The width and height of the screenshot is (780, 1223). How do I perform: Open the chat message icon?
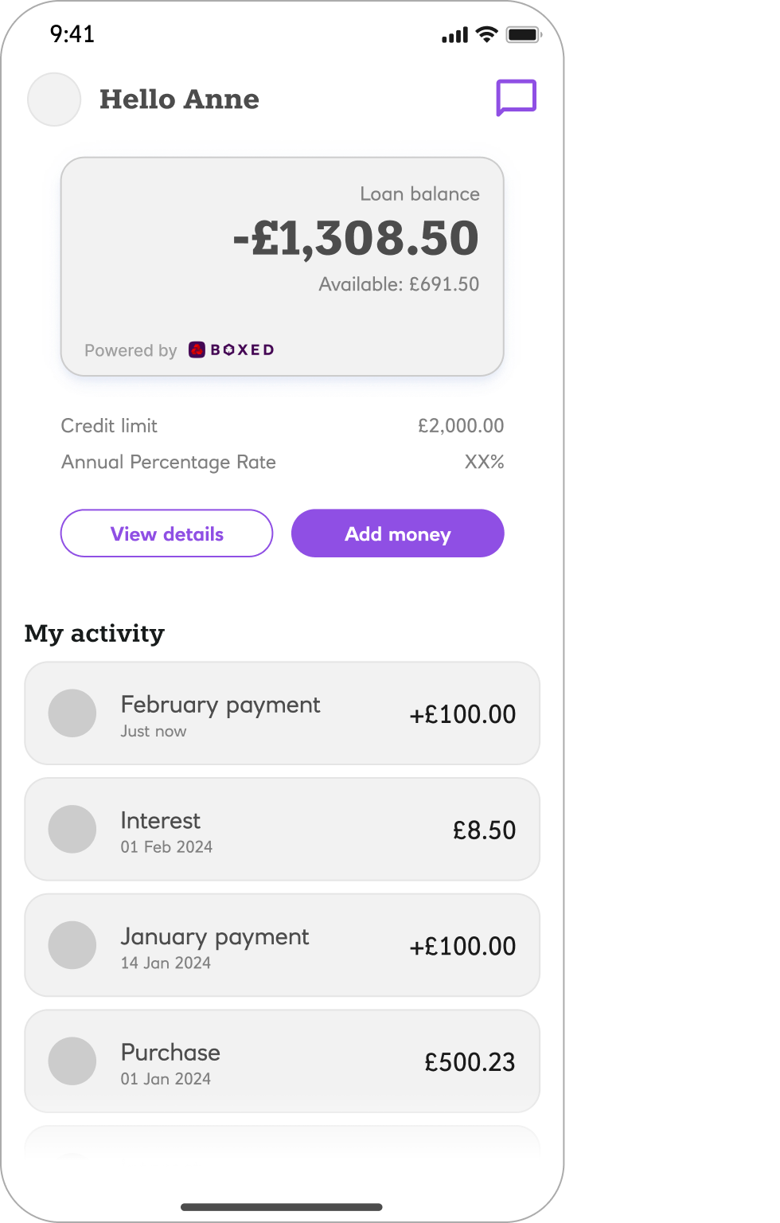517,97
